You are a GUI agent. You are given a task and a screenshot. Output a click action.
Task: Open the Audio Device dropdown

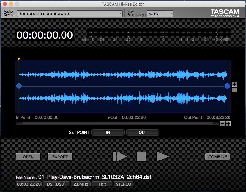point(70,14)
